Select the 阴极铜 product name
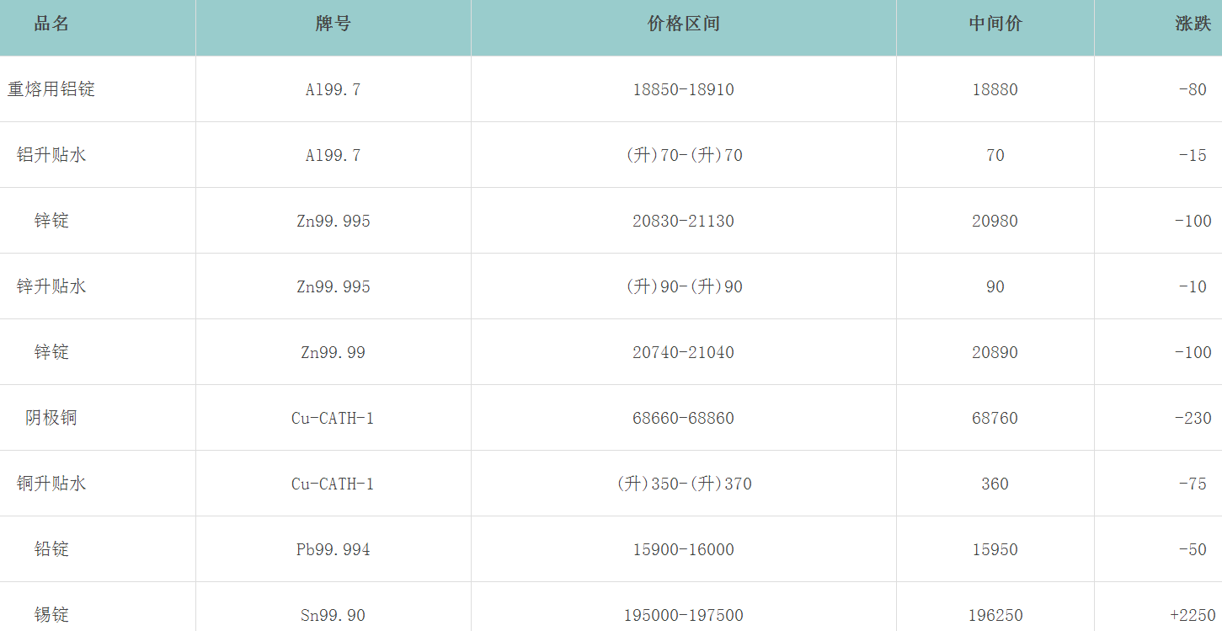Image resolution: width=1222 pixels, height=631 pixels. tap(51, 418)
